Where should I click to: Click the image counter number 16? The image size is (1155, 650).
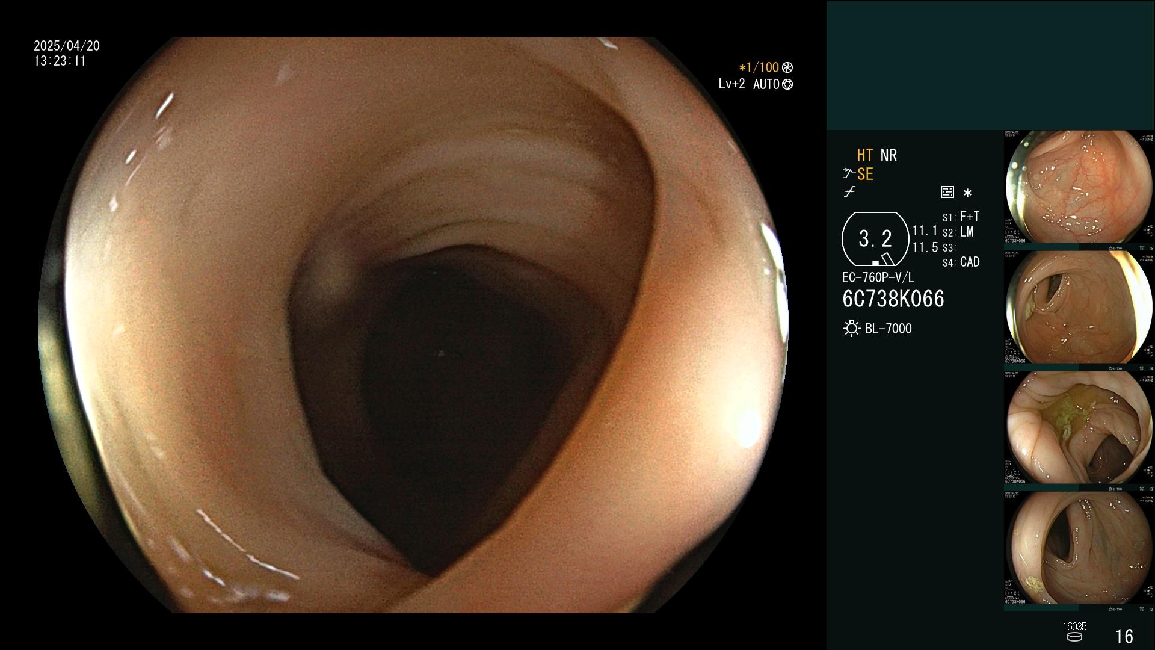(1124, 636)
